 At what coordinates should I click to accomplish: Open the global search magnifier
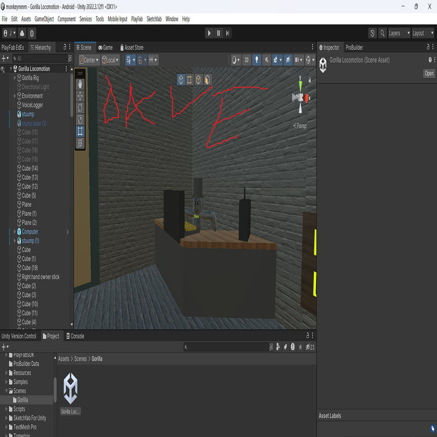point(383,33)
